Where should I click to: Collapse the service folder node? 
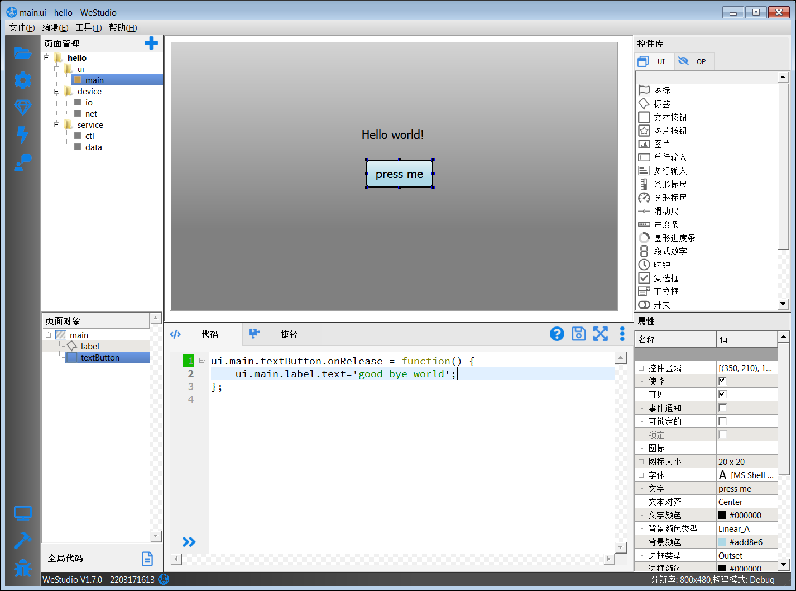57,124
